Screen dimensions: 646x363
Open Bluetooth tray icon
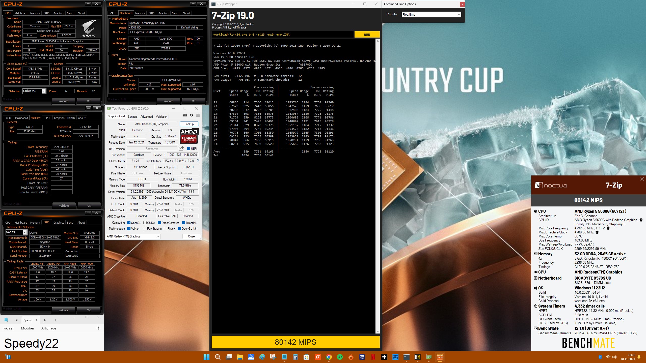click(600, 357)
